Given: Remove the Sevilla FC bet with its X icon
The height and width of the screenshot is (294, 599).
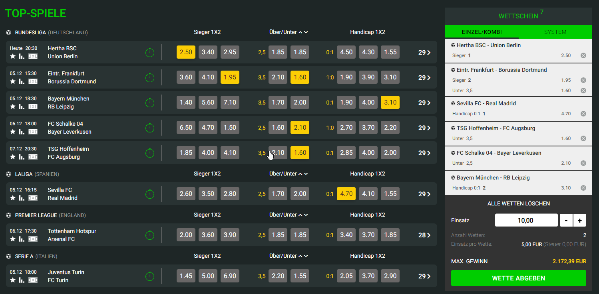Looking at the screenshot, I should click(x=583, y=113).
